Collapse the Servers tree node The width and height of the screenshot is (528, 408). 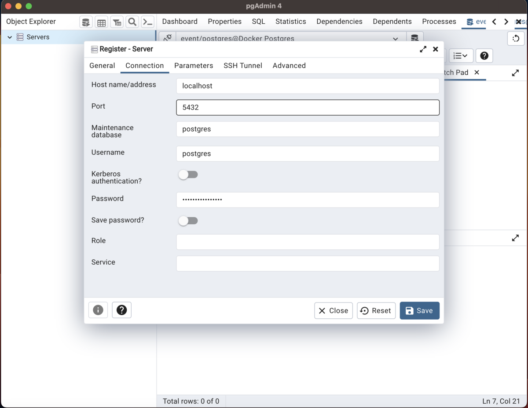click(x=10, y=37)
